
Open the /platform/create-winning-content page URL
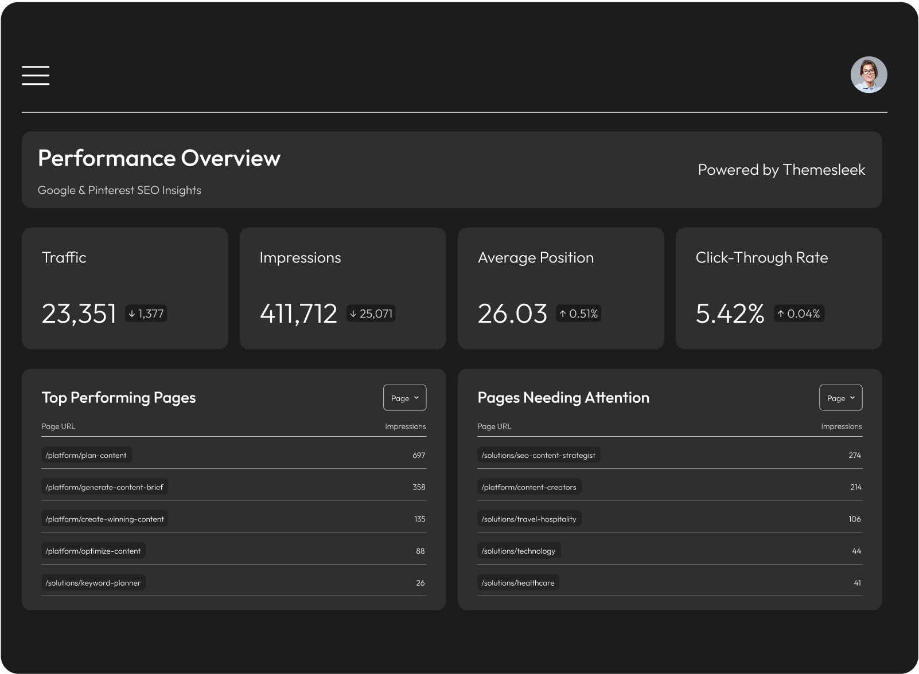point(104,519)
